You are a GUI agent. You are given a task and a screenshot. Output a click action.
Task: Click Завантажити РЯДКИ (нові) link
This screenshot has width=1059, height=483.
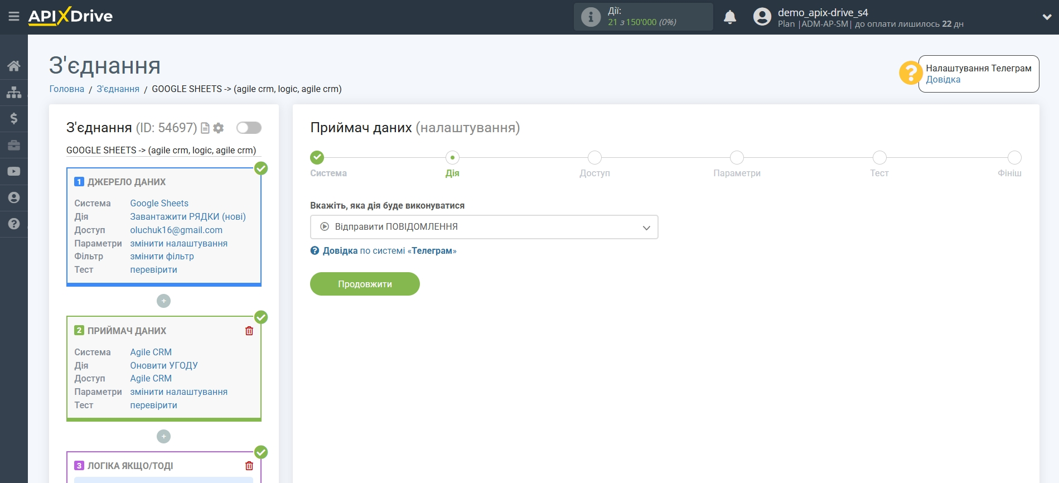188,217
